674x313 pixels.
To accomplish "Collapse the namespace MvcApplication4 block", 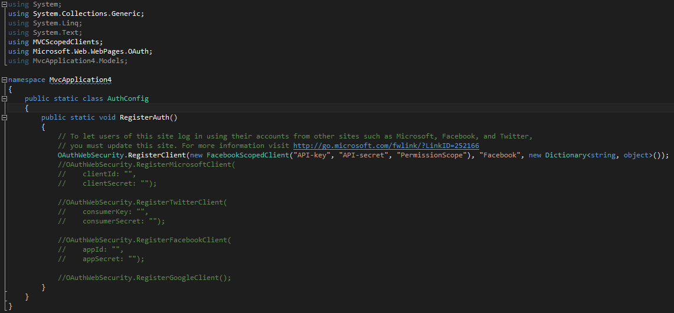I will click(x=4, y=80).
